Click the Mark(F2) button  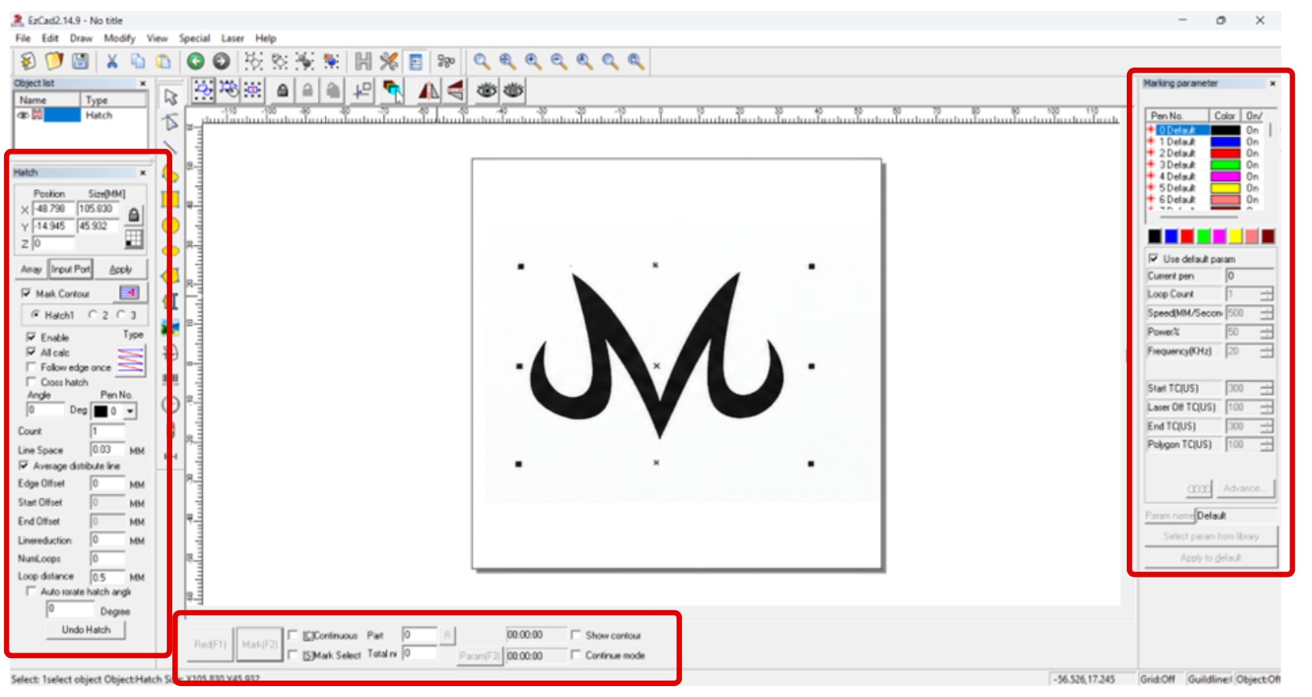pyautogui.click(x=260, y=644)
